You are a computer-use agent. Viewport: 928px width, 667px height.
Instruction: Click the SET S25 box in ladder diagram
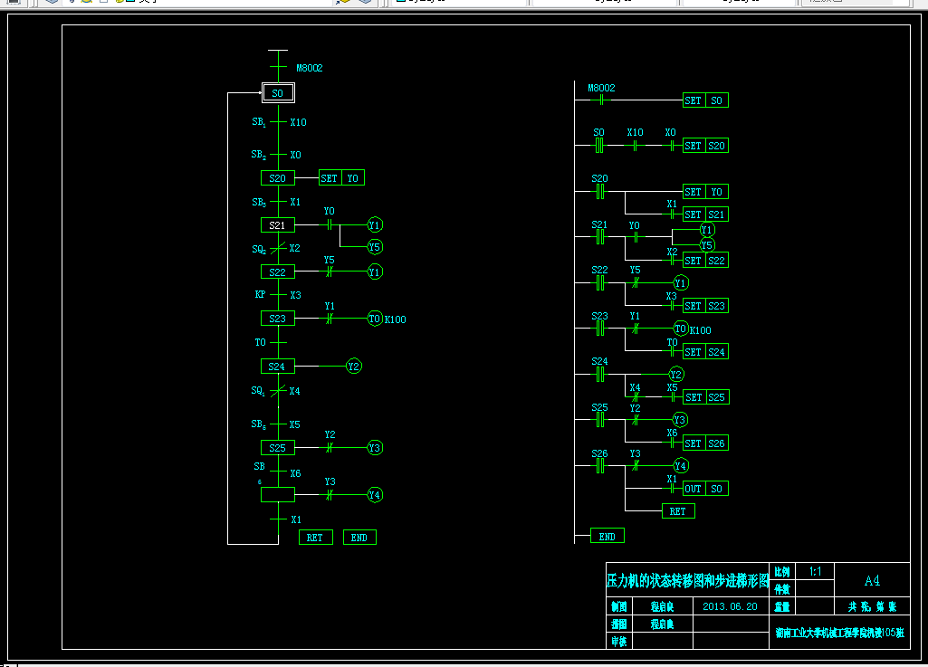point(706,397)
